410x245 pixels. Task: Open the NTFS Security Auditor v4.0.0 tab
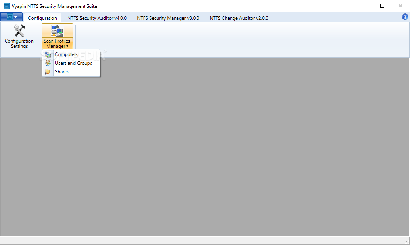97,18
